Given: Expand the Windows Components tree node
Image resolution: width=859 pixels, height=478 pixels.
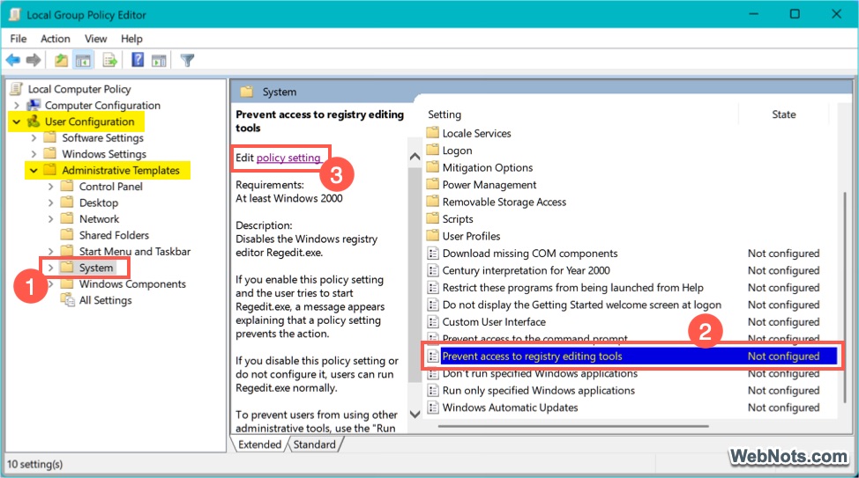Looking at the screenshot, I should pyautogui.click(x=50, y=284).
